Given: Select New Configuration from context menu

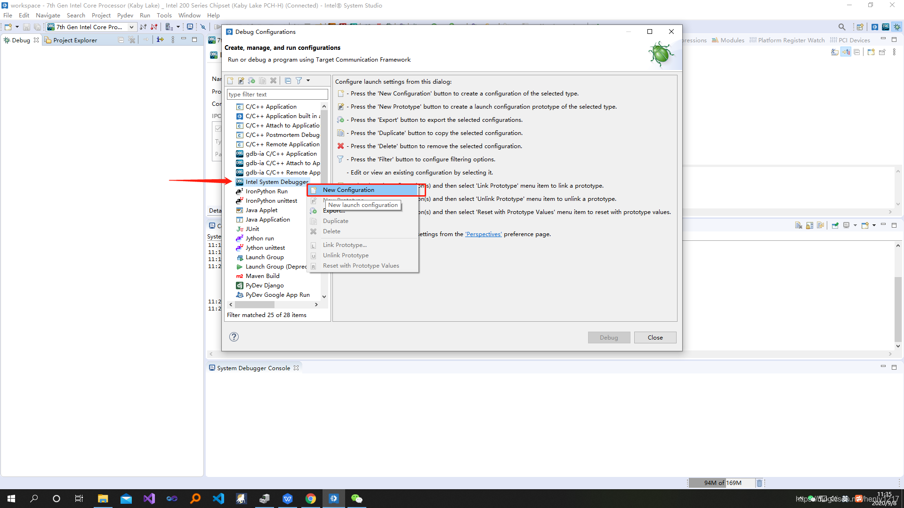Looking at the screenshot, I should click(x=348, y=190).
